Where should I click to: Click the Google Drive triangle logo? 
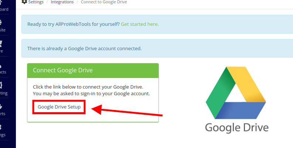[236, 93]
